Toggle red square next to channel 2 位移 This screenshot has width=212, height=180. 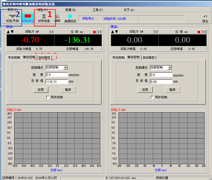click(199, 32)
